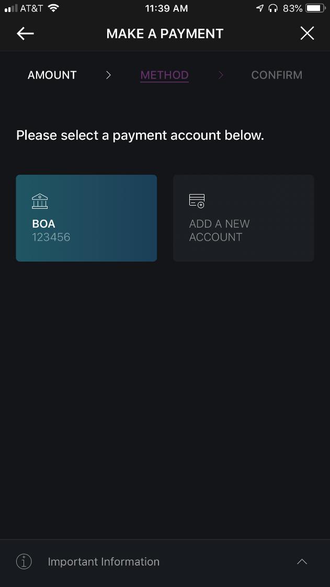Go to the AMOUNT step
The height and width of the screenshot is (587, 330).
point(52,75)
